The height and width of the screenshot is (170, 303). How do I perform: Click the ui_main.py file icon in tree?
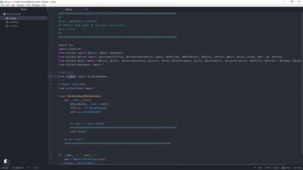pyautogui.click(x=7, y=22)
